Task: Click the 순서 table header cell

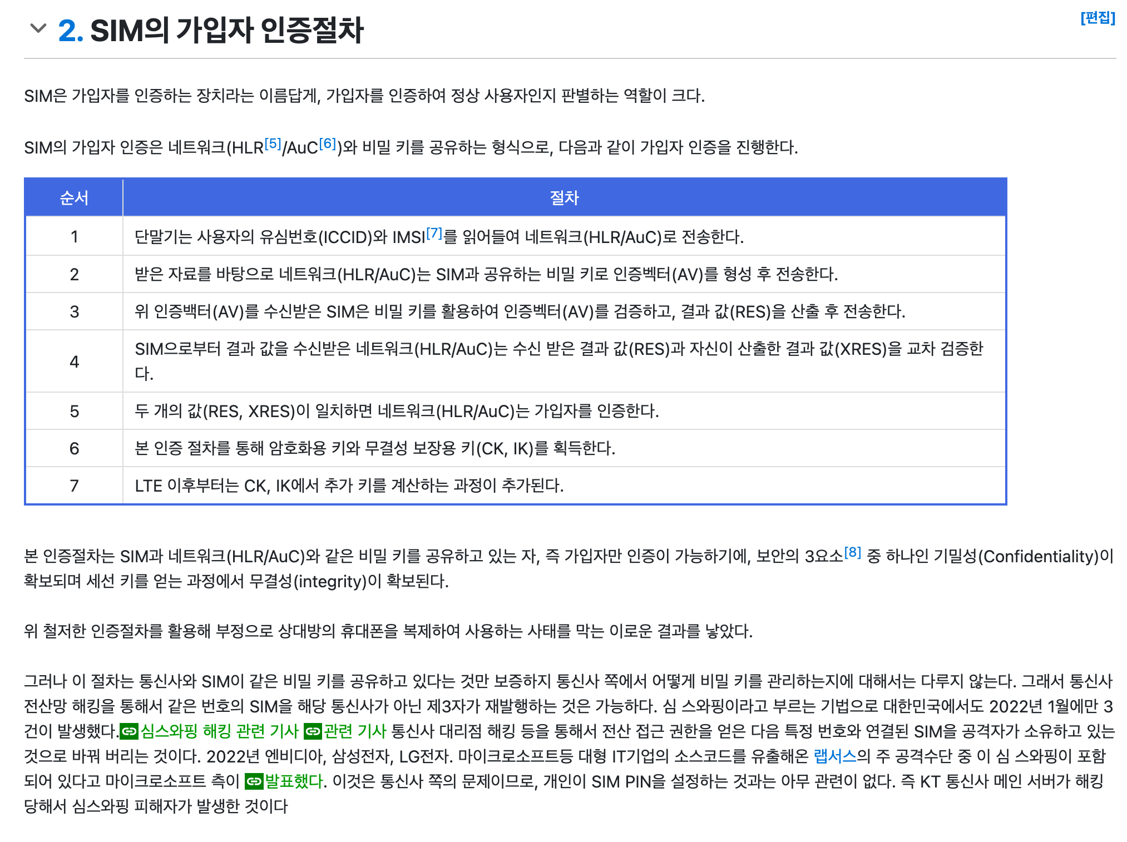Action: coord(74,197)
